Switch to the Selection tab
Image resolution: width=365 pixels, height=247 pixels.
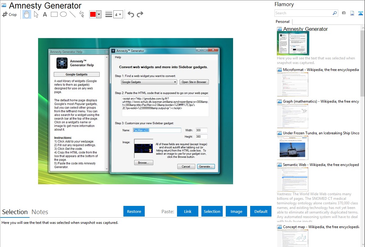tap(15, 212)
